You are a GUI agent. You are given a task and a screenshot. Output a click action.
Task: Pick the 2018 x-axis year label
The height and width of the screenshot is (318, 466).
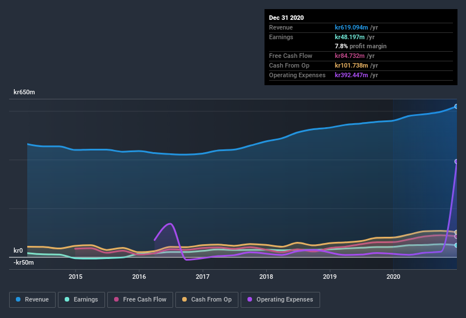pyautogui.click(x=266, y=277)
